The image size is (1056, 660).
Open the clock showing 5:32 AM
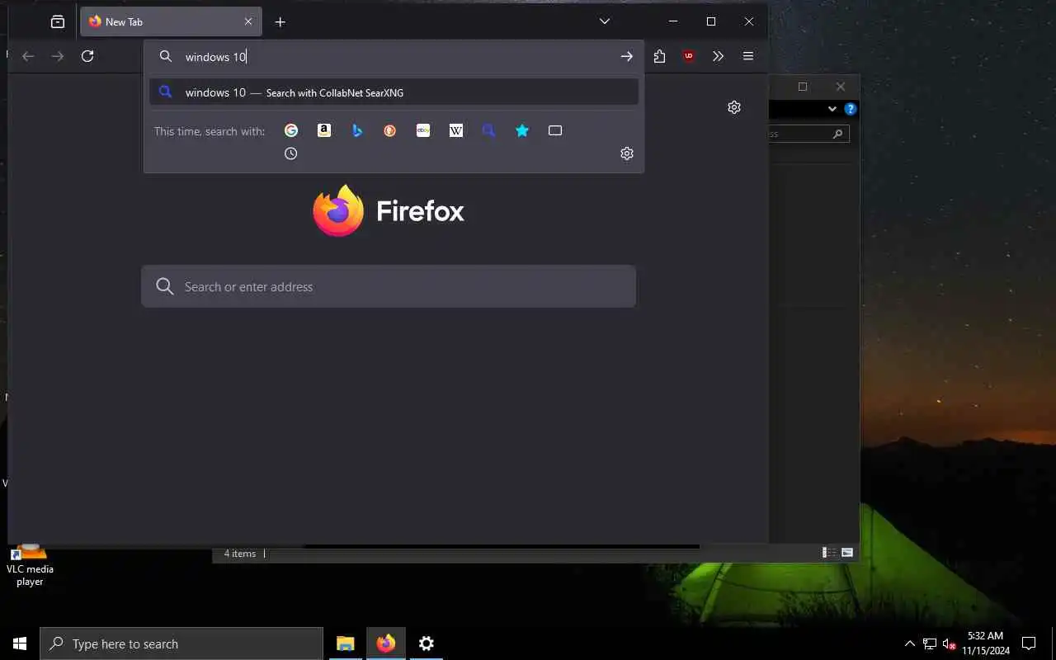coord(985,643)
